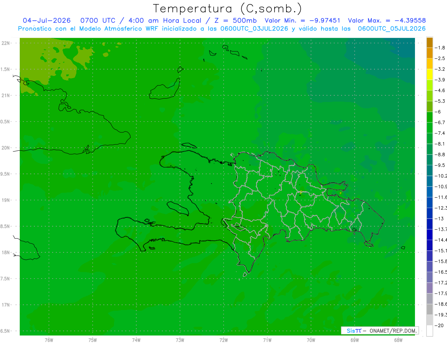Click the "-8.8" colorbar label

click(x=440, y=154)
